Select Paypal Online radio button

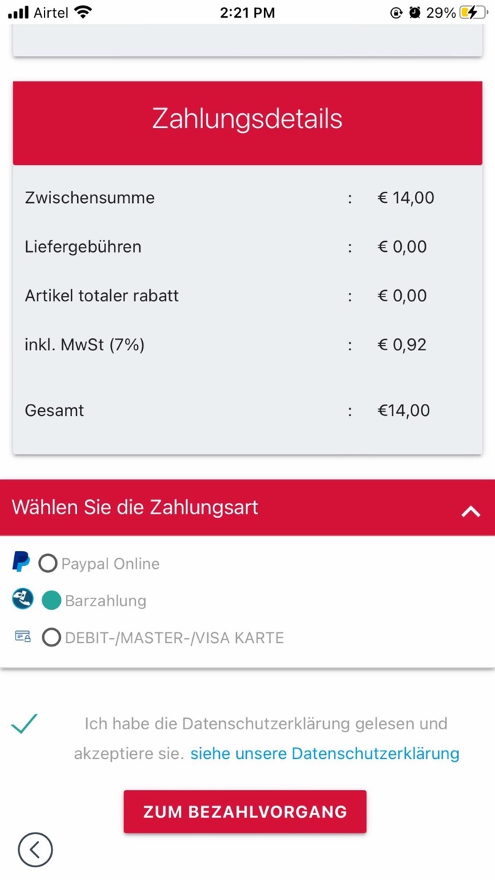(48, 564)
